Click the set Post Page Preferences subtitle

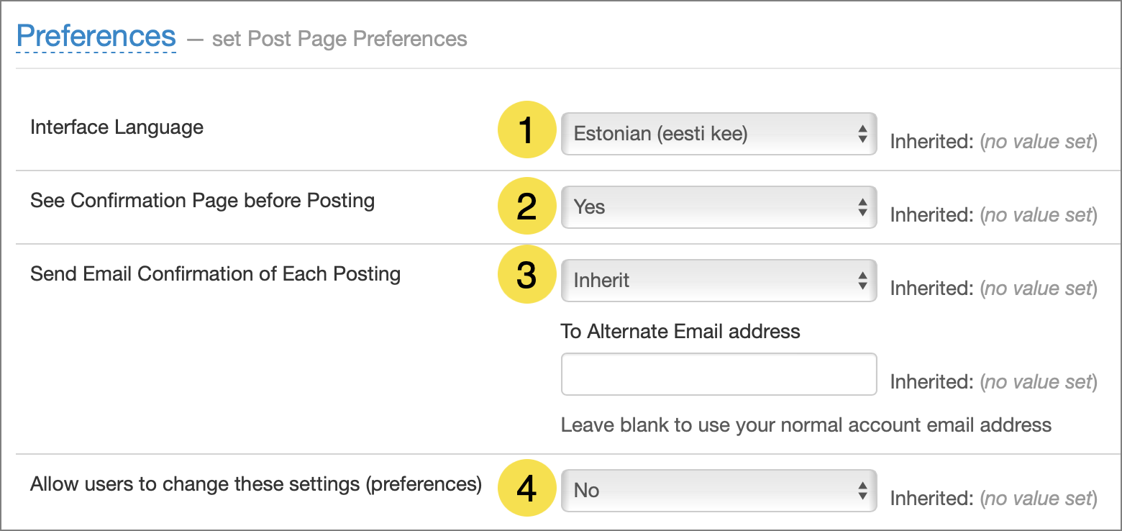click(339, 39)
